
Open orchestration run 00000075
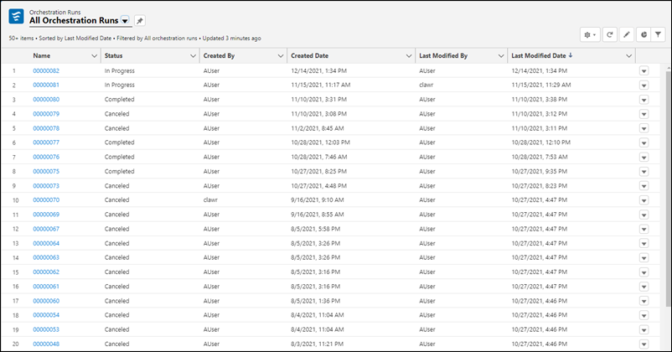pyautogui.click(x=46, y=172)
